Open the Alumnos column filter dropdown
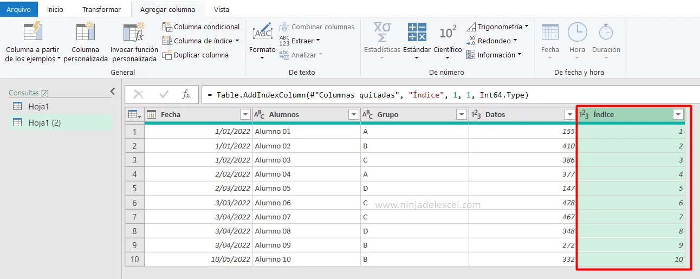The image size is (700, 279). (x=353, y=114)
